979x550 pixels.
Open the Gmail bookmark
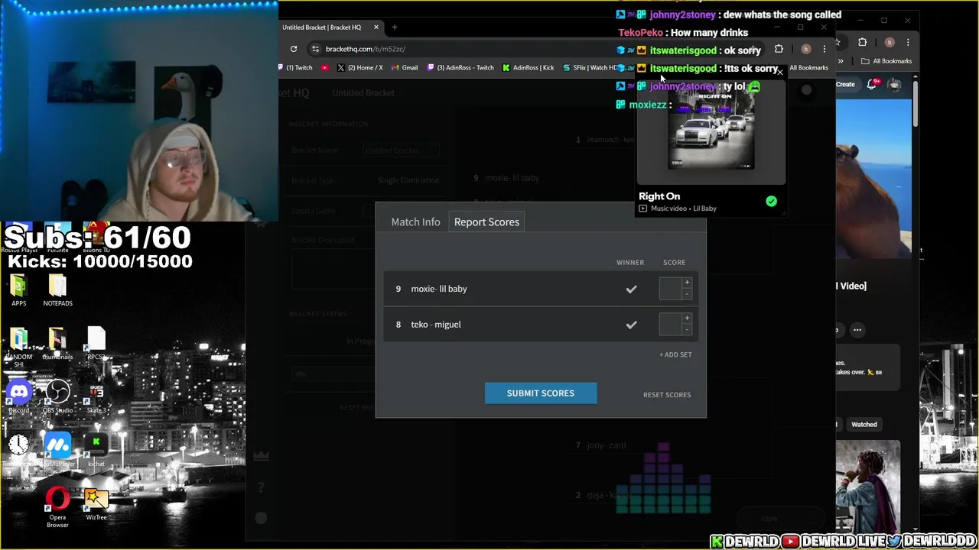tap(405, 68)
